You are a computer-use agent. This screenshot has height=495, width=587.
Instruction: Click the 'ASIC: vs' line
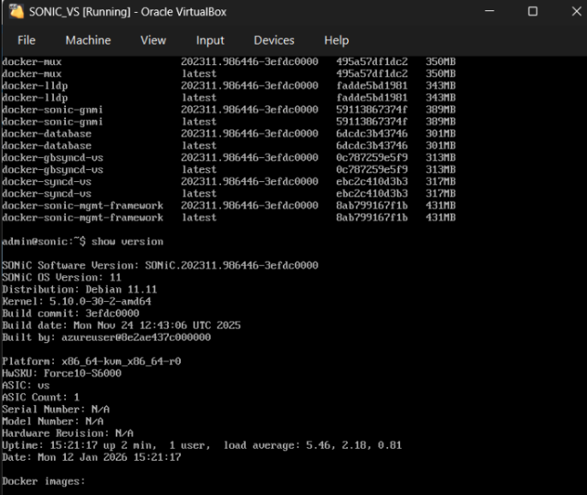point(26,385)
